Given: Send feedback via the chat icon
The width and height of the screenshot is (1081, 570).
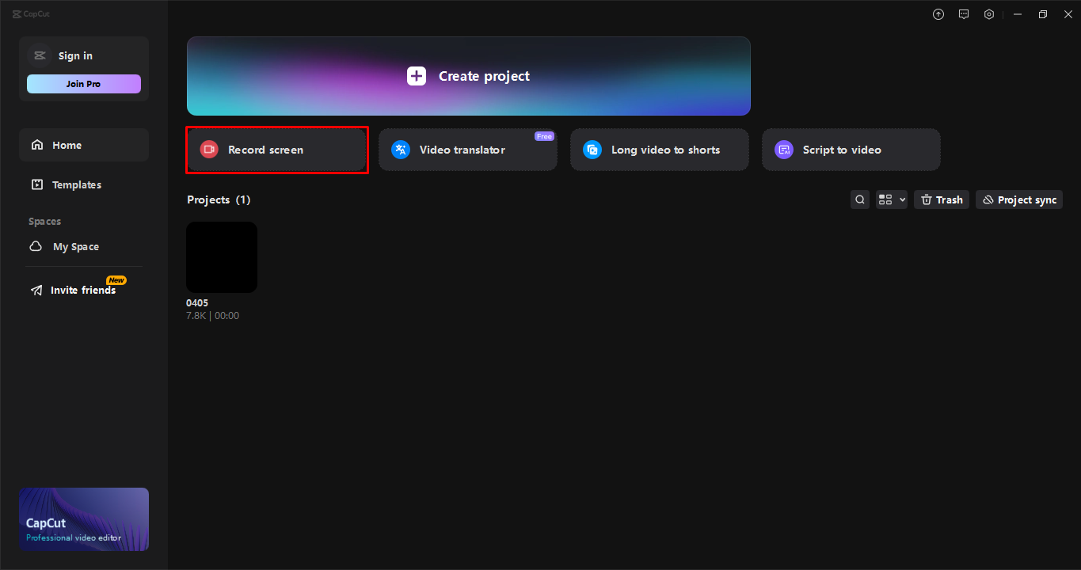Looking at the screenshot, I should click(963, 13).
